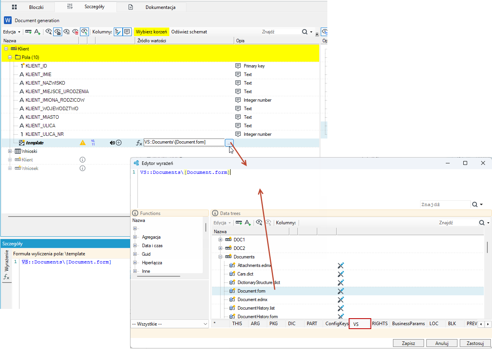Click the Zastosuj button
This screenshot has height=350, width=492.
click(475, 343)
